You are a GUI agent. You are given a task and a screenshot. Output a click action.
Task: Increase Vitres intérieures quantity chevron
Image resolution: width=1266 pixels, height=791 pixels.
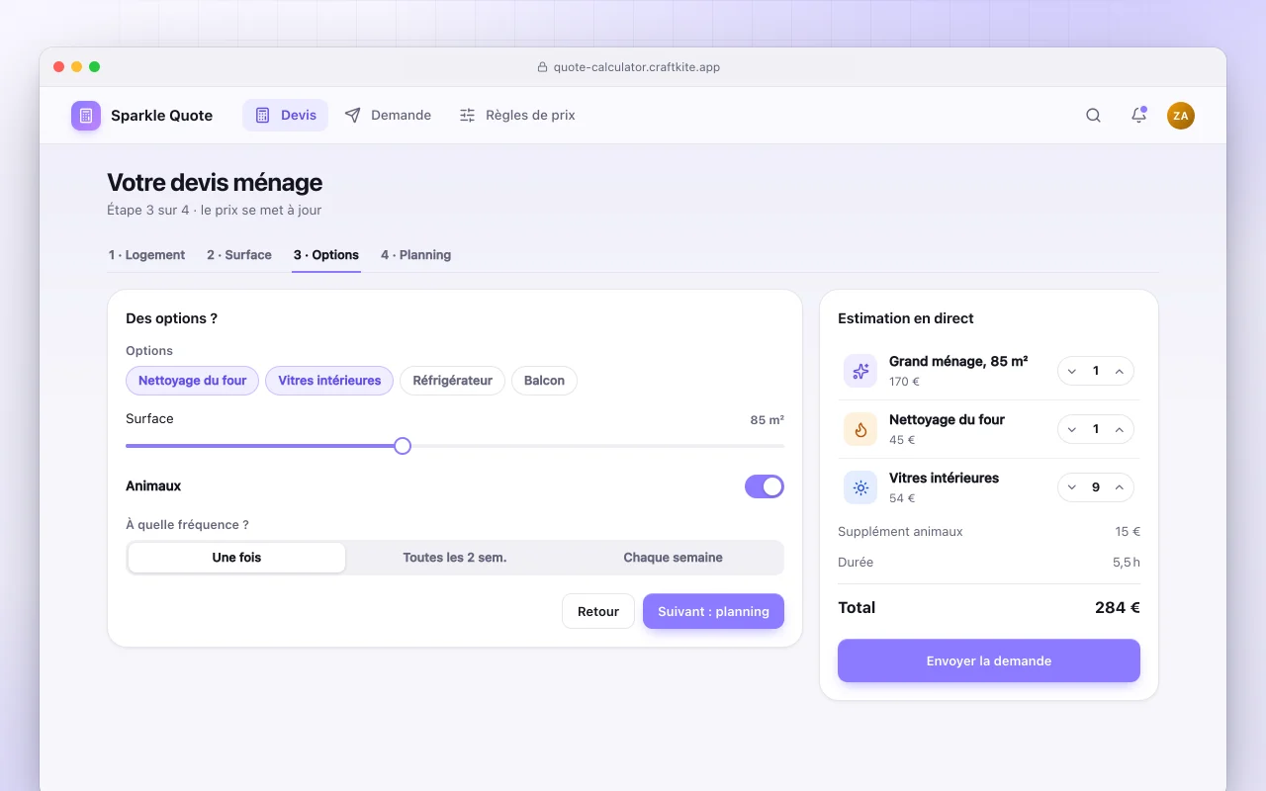pyautogui.click(x=1120, y=487)
